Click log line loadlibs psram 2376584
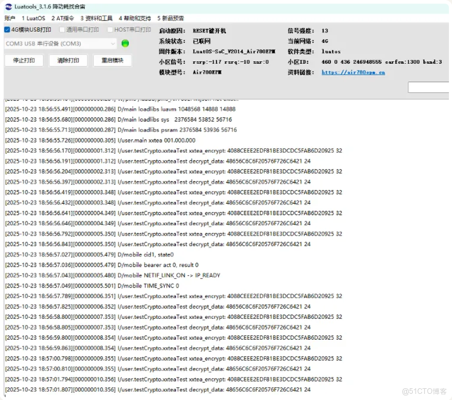 coord(121,130)
